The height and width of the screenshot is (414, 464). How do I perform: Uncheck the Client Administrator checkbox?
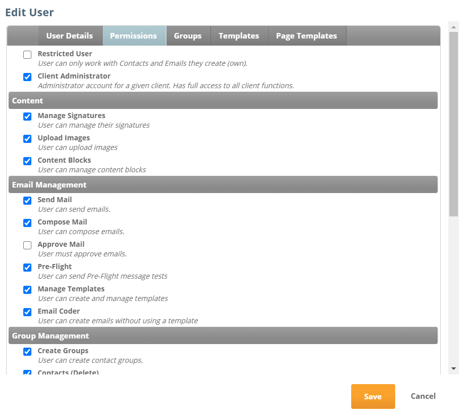point(27,77)
